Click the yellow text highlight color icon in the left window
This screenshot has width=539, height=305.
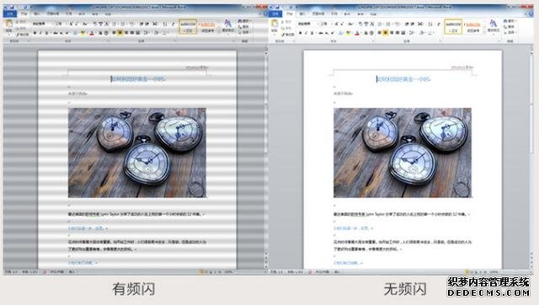[83, 33]
